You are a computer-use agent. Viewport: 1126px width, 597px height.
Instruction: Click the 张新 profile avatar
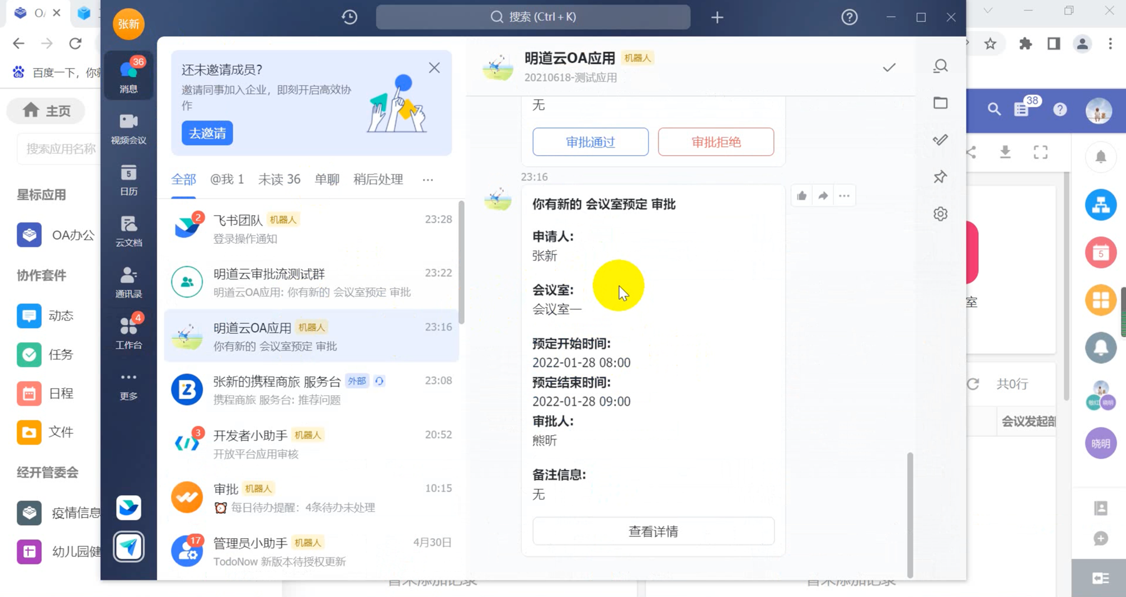tap(129, 24)
